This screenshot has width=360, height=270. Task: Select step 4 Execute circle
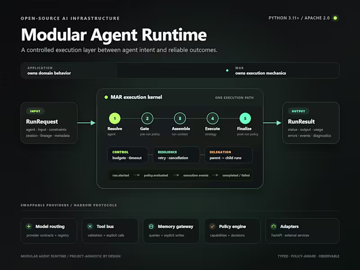(x=212, y=118)
